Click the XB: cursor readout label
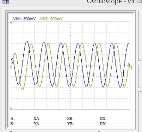 coord(70,119)
